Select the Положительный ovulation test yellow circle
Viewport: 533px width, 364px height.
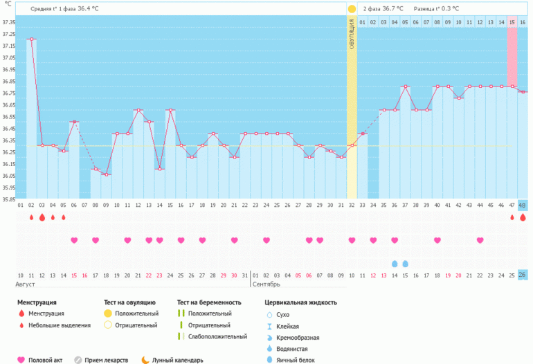[107, 313]
